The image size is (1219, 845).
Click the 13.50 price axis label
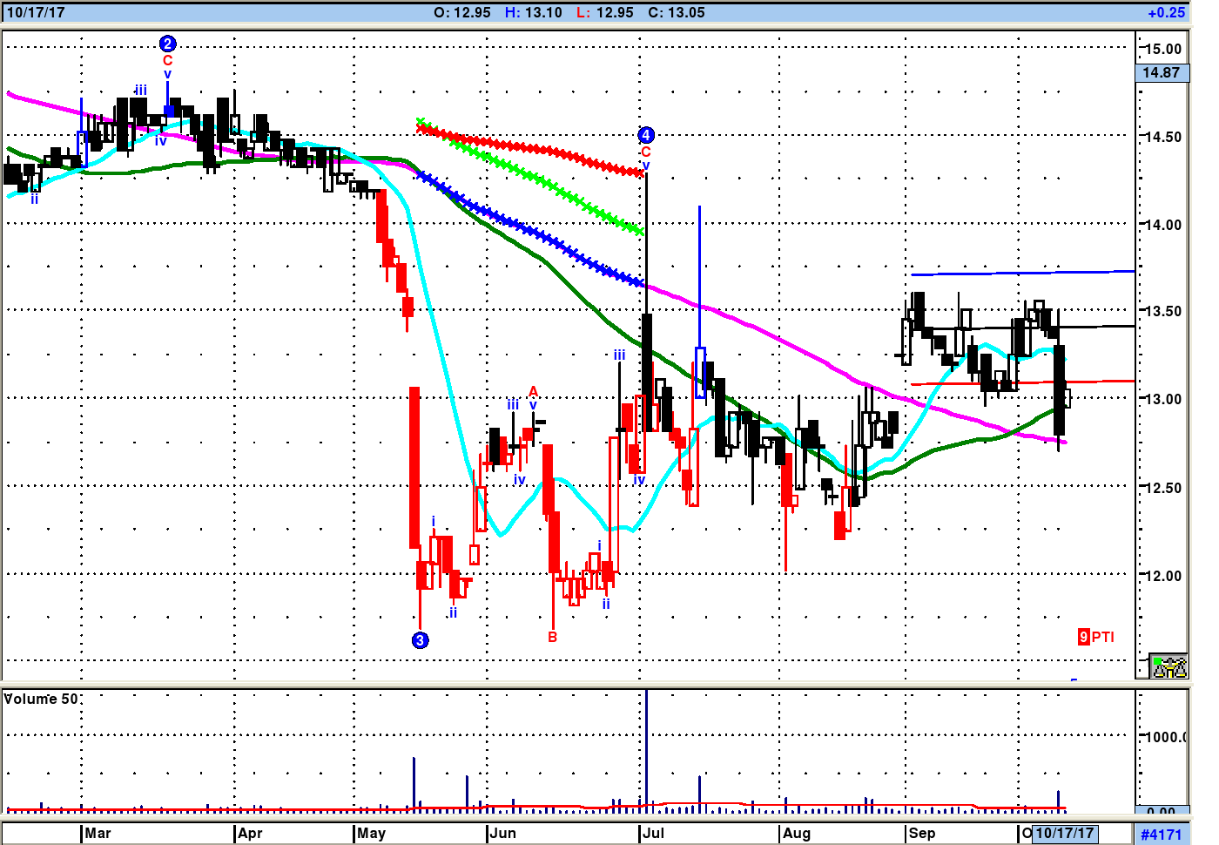tap(1162, 312)
